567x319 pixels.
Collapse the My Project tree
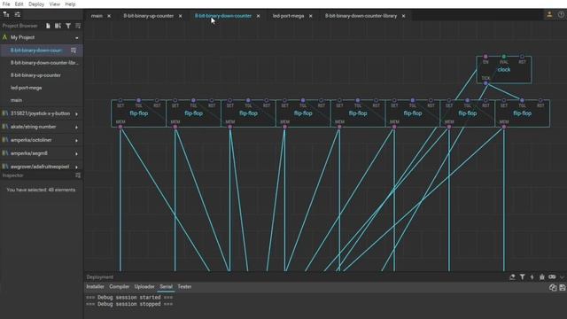point(77,37)
